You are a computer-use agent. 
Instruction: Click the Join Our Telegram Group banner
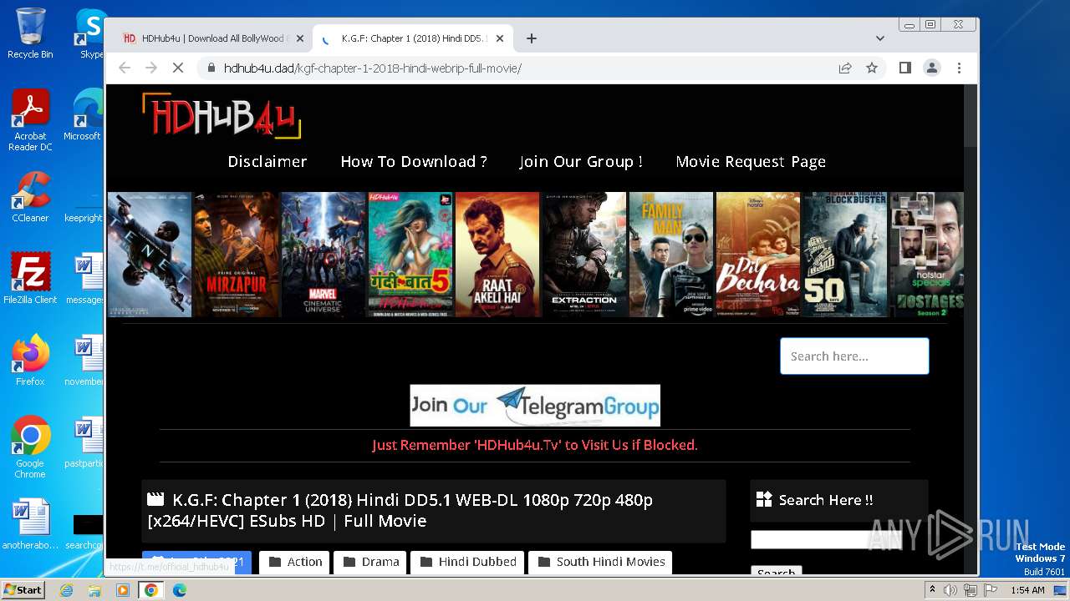pos(535,406)
